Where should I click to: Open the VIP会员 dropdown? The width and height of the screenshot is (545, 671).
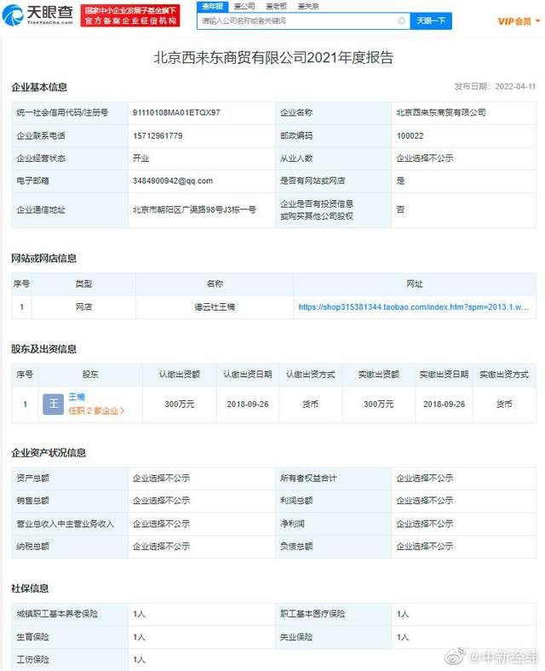[x=519, y=21]
